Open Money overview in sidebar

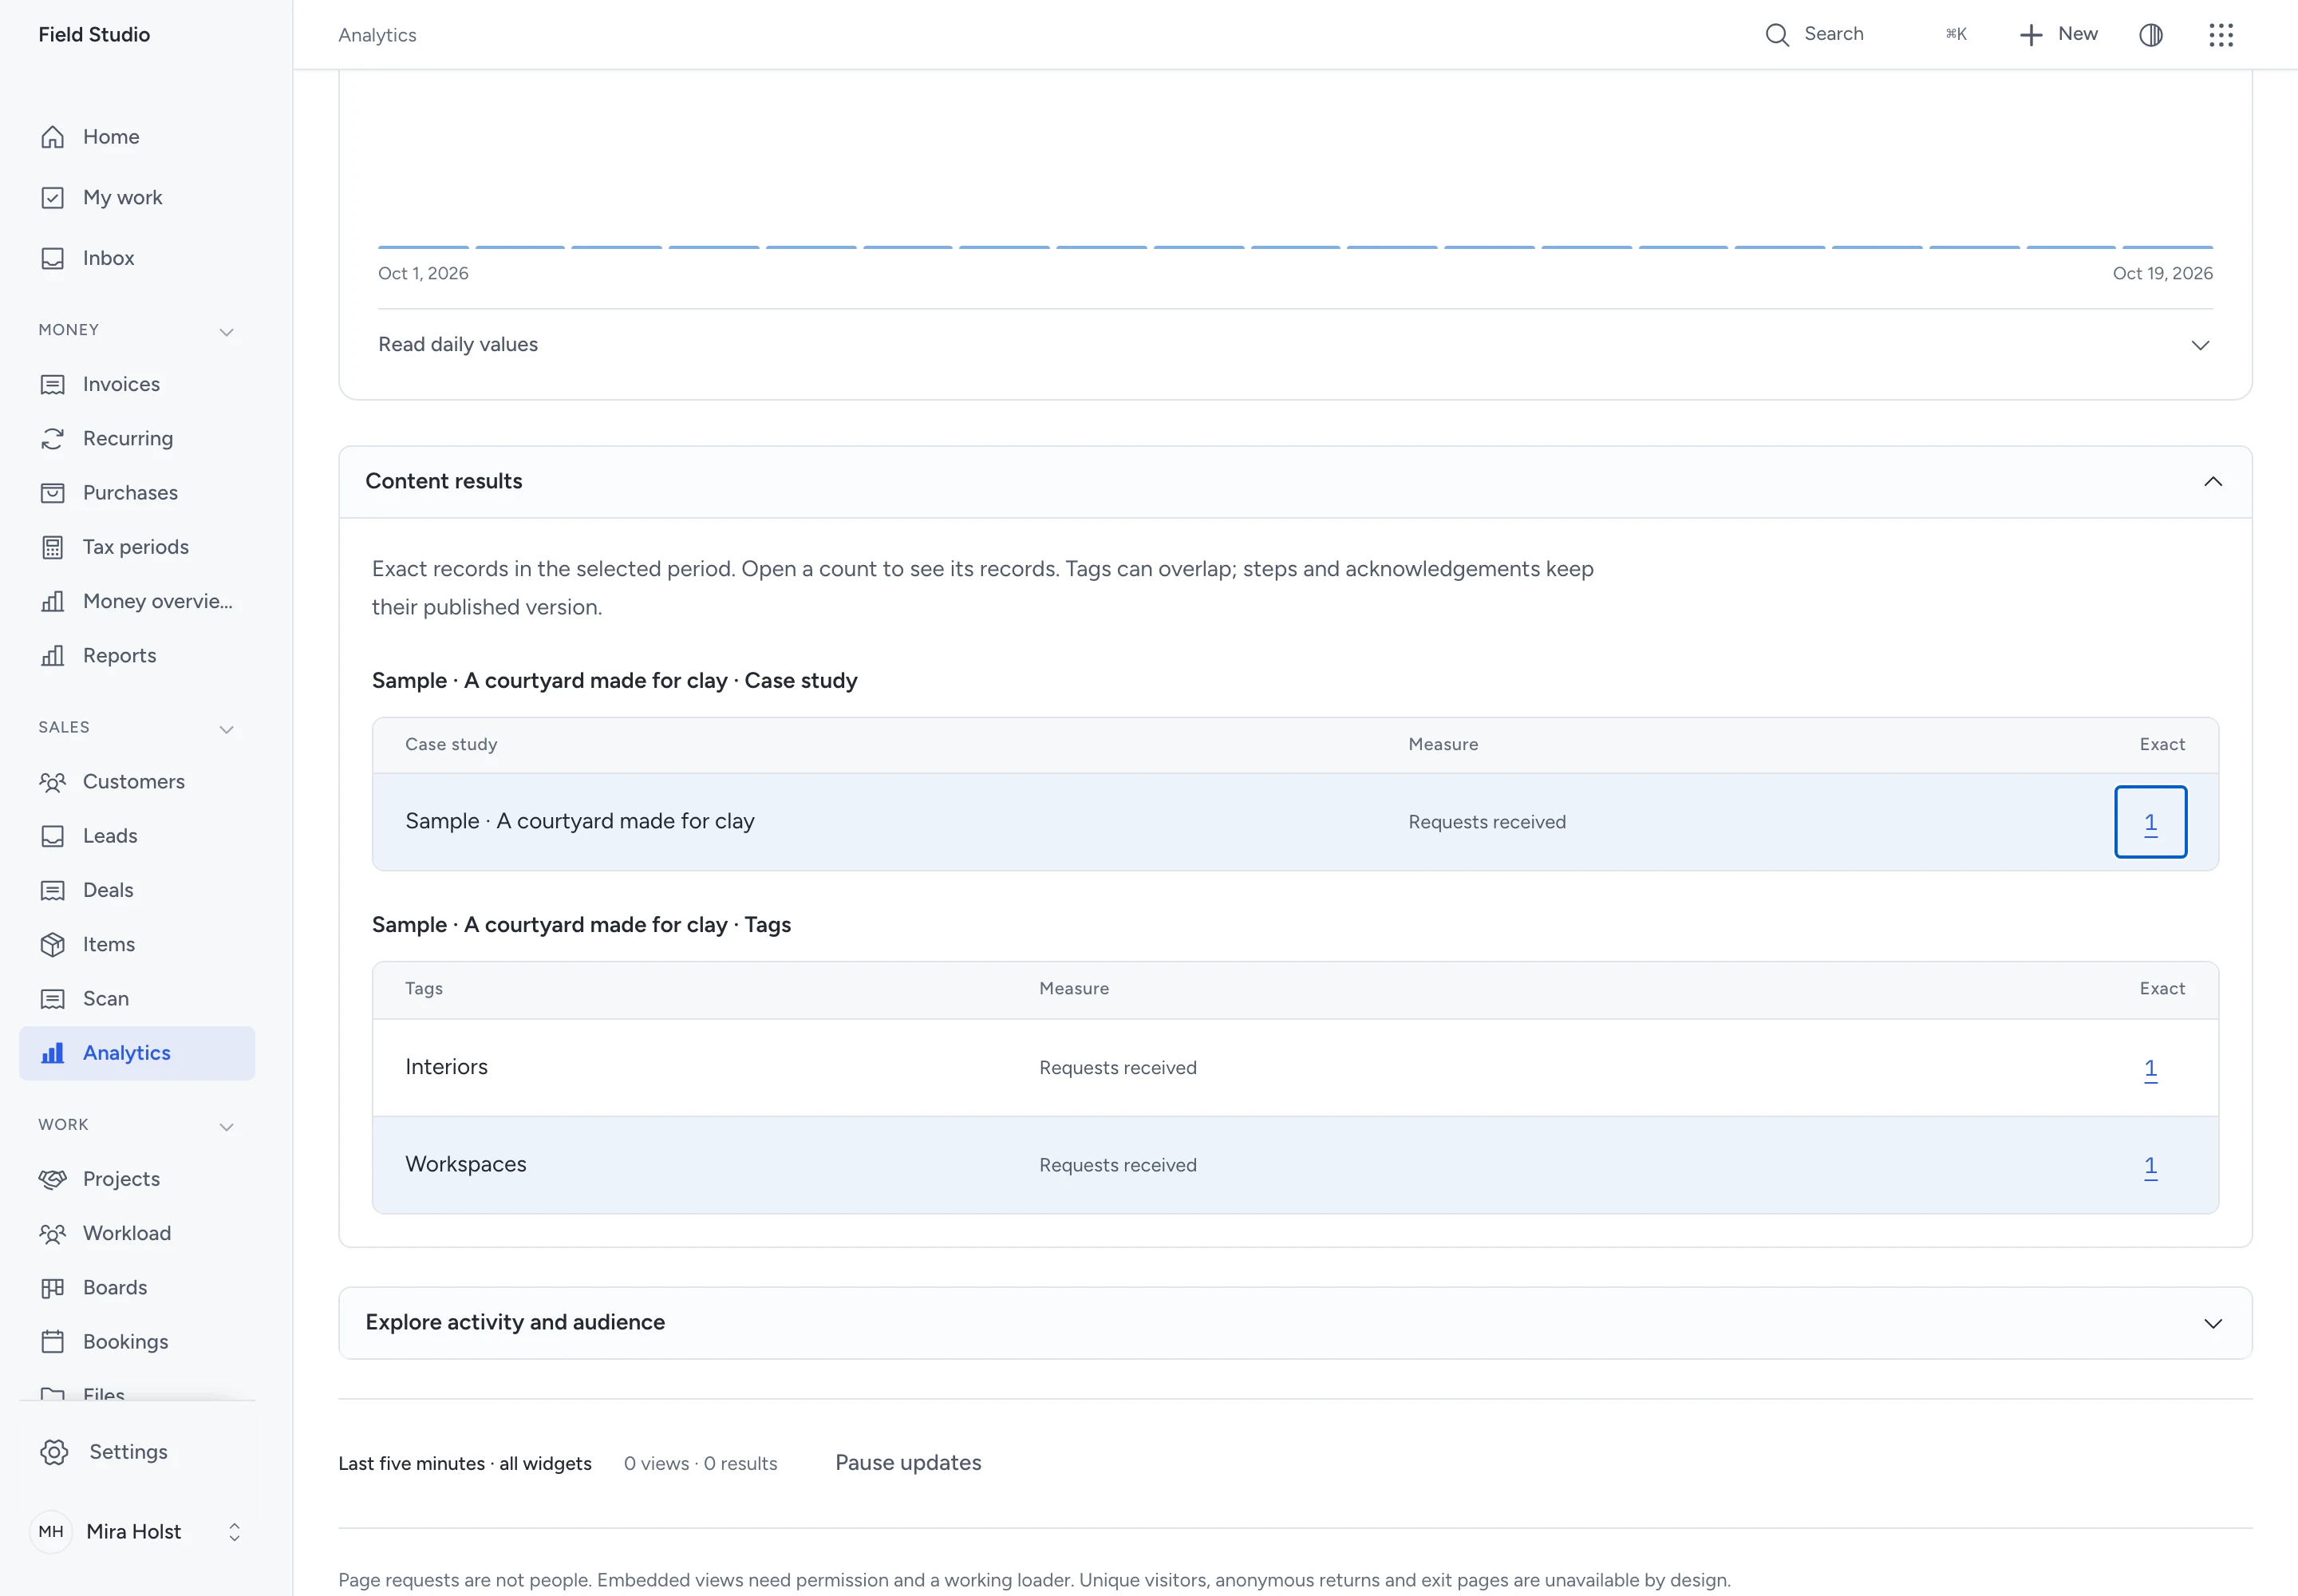tap(137, 602)
